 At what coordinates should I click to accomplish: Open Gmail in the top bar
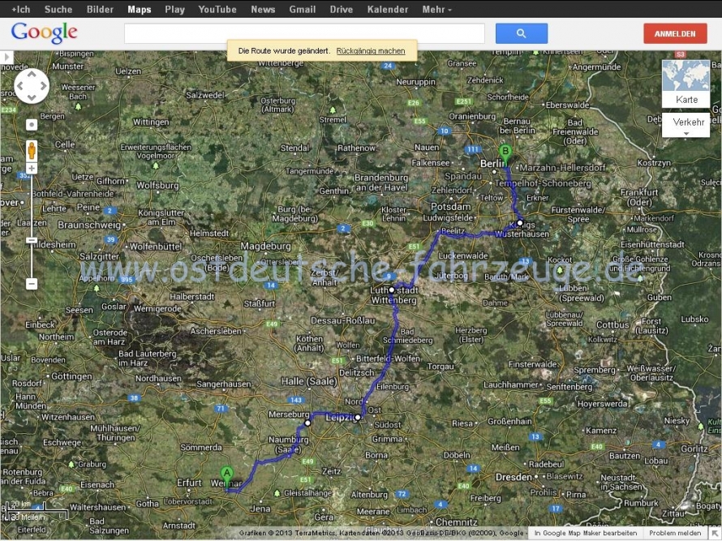302,9
